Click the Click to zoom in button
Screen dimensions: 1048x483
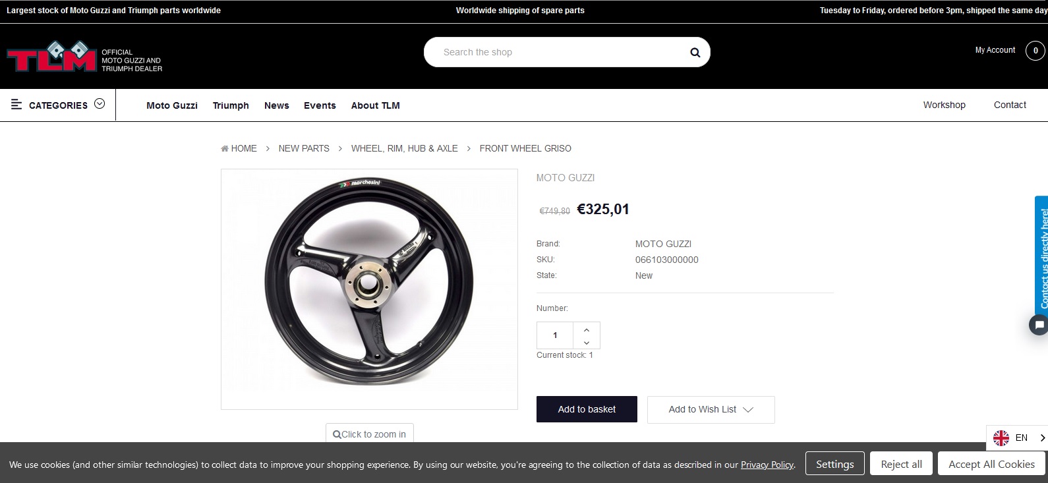tap(370, 434)
